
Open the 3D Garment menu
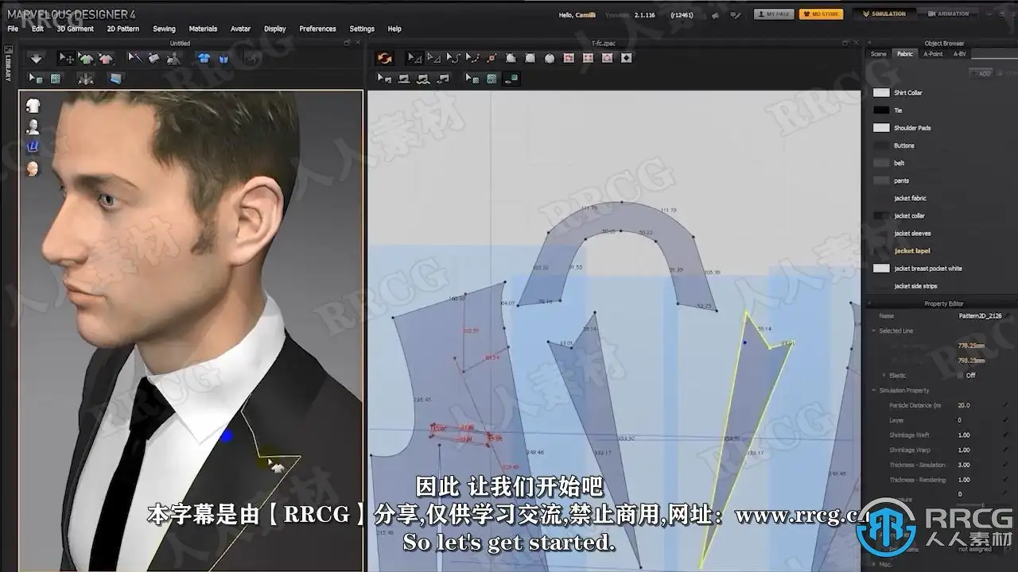click(x=76, y=29)
